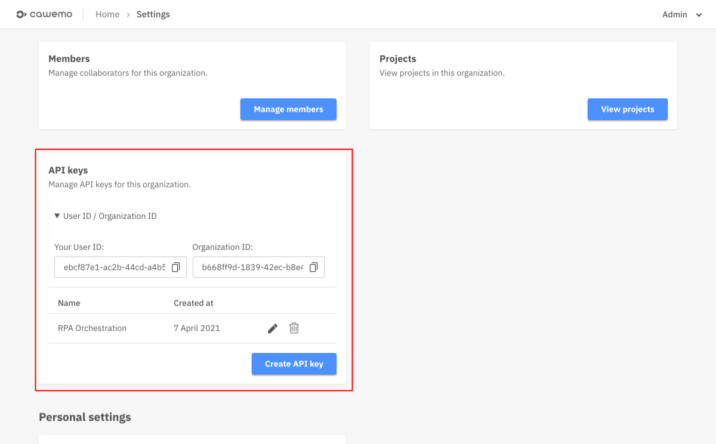The width and height of the screenshot is (716, 444).
Task: Edit the RPA Orchestration API key
Action: 273,328
